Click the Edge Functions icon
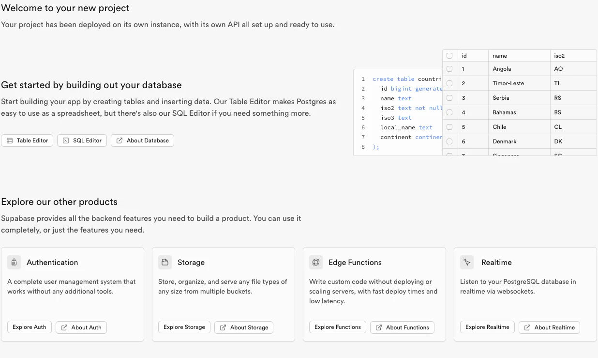The image size is (598, 358). coord(316,262)
